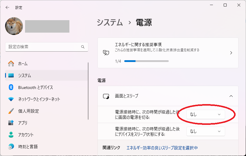Open Bluetooth とデバイス settings

[x=46, y=87]
